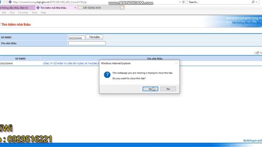Expand search provider dropdown arrow
The image size is (262, 147).
pos(257,2)
